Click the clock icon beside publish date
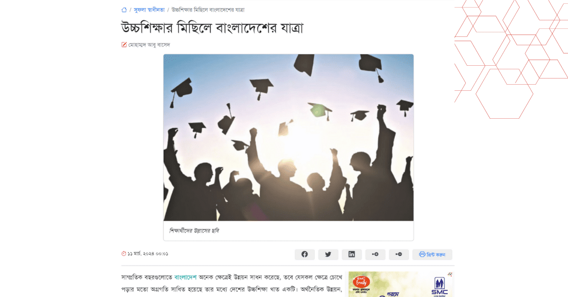Image resolution: width=568 pixels, height=297 pixels. pos(124,254)
